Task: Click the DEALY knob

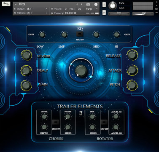Action: pos(26,71)
